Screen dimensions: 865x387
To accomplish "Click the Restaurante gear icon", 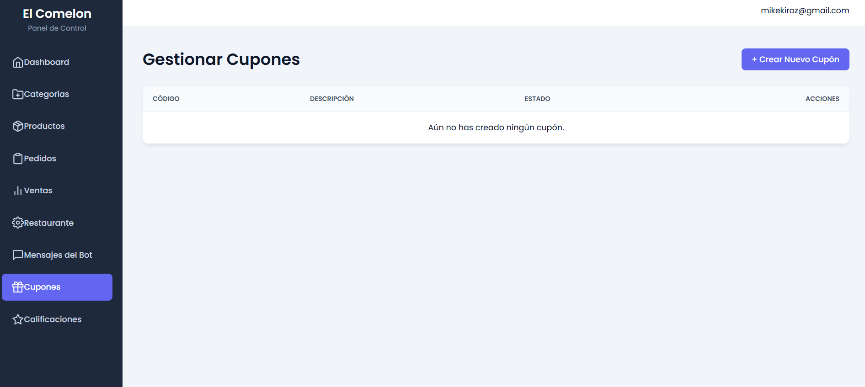I will tap(18, 223).
